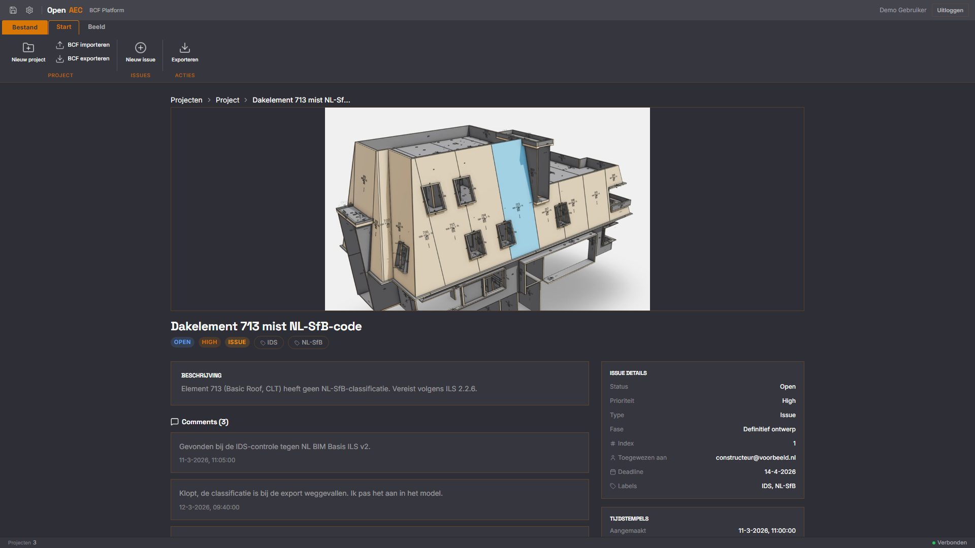This screenshot has width=975, height=548.
Task: Click the OPEN status badge
Action: point(182,342)
